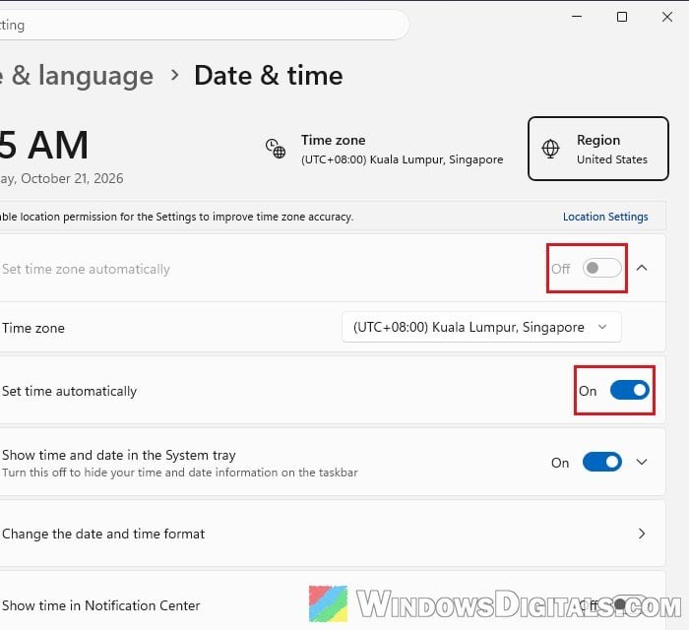Click the Date & time page heading
689x630 pixels.
pos(269,76)
